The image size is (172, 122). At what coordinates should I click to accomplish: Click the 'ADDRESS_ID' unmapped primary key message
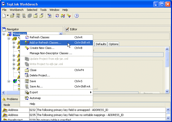click(73, 110)
